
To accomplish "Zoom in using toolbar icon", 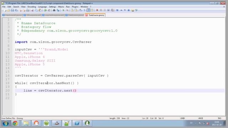I will pyautogui.click(x=63, y=10).
